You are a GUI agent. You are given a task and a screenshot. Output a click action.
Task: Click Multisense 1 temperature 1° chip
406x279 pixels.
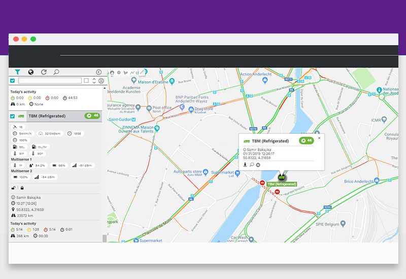(x=18, y=165)
